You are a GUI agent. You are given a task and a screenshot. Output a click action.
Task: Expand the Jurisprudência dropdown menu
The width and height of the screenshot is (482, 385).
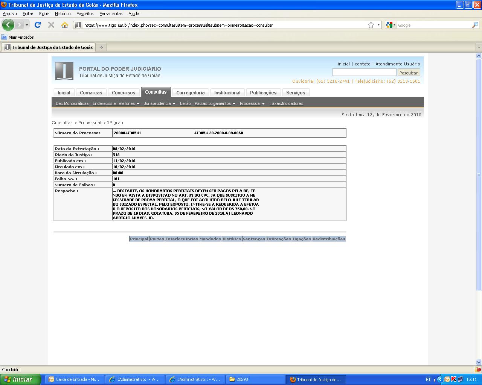pyautogui.click(x=159, y=103)
